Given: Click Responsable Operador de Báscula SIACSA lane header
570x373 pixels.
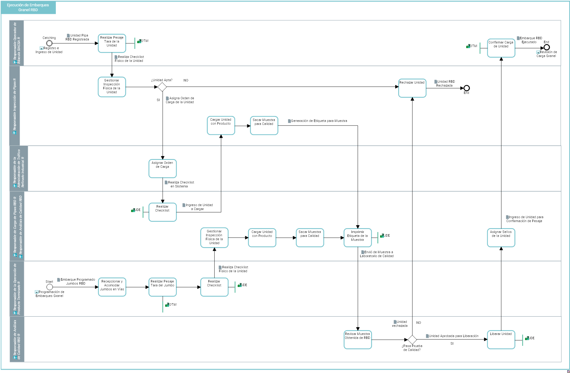Looking at the screenshot, I should 17,43.
